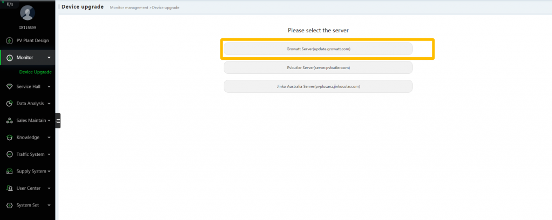Click the Knowledge graduation cap icon
The image size is (552, 220).
[10, 137]
